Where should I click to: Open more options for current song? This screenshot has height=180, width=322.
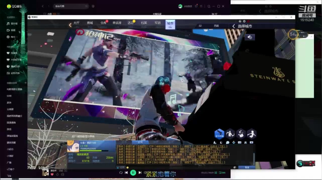tap(63, 175)
